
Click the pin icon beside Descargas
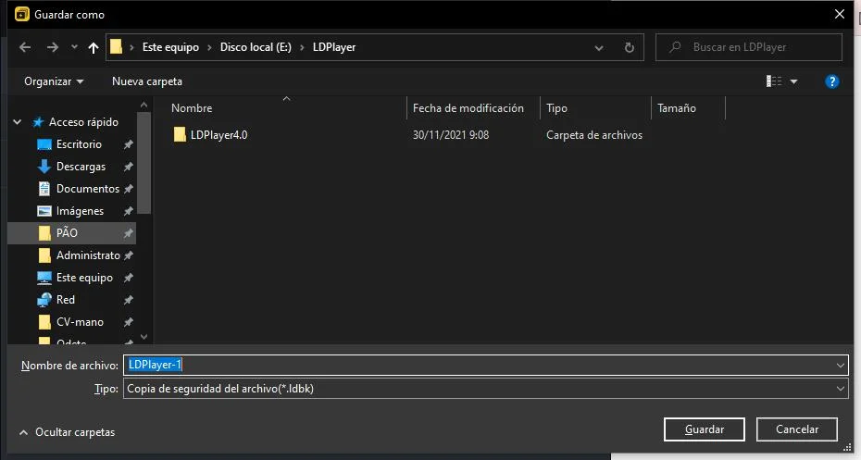(128, 167)
